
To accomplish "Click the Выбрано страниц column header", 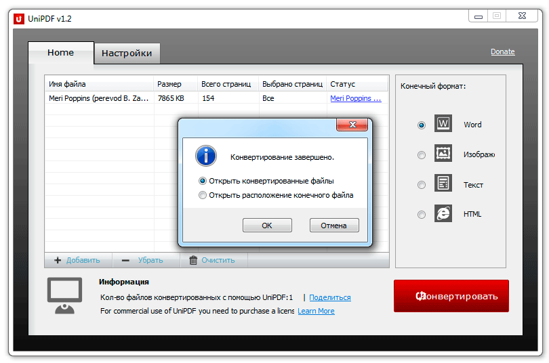I will 292,84.
